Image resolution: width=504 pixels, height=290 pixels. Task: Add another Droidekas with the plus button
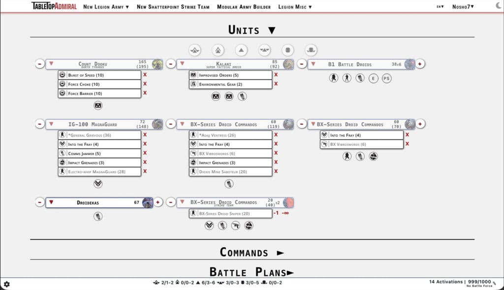[158, 202]
